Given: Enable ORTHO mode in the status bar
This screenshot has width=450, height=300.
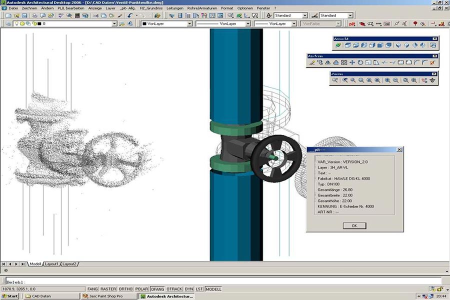Looking at the screenshot, I should 125,288.
